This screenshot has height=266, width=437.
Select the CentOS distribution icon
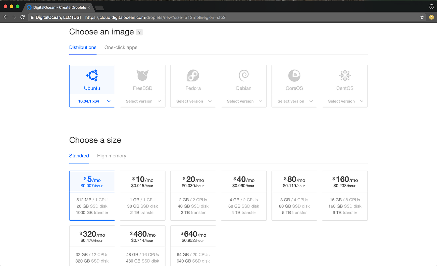[344, 76]
